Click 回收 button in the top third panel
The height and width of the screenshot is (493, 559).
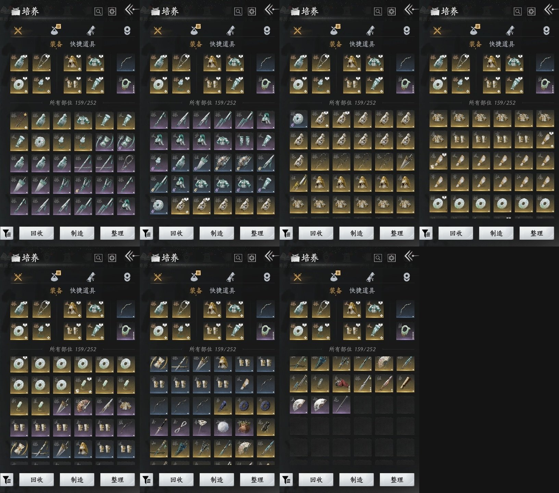pos(316,233)
